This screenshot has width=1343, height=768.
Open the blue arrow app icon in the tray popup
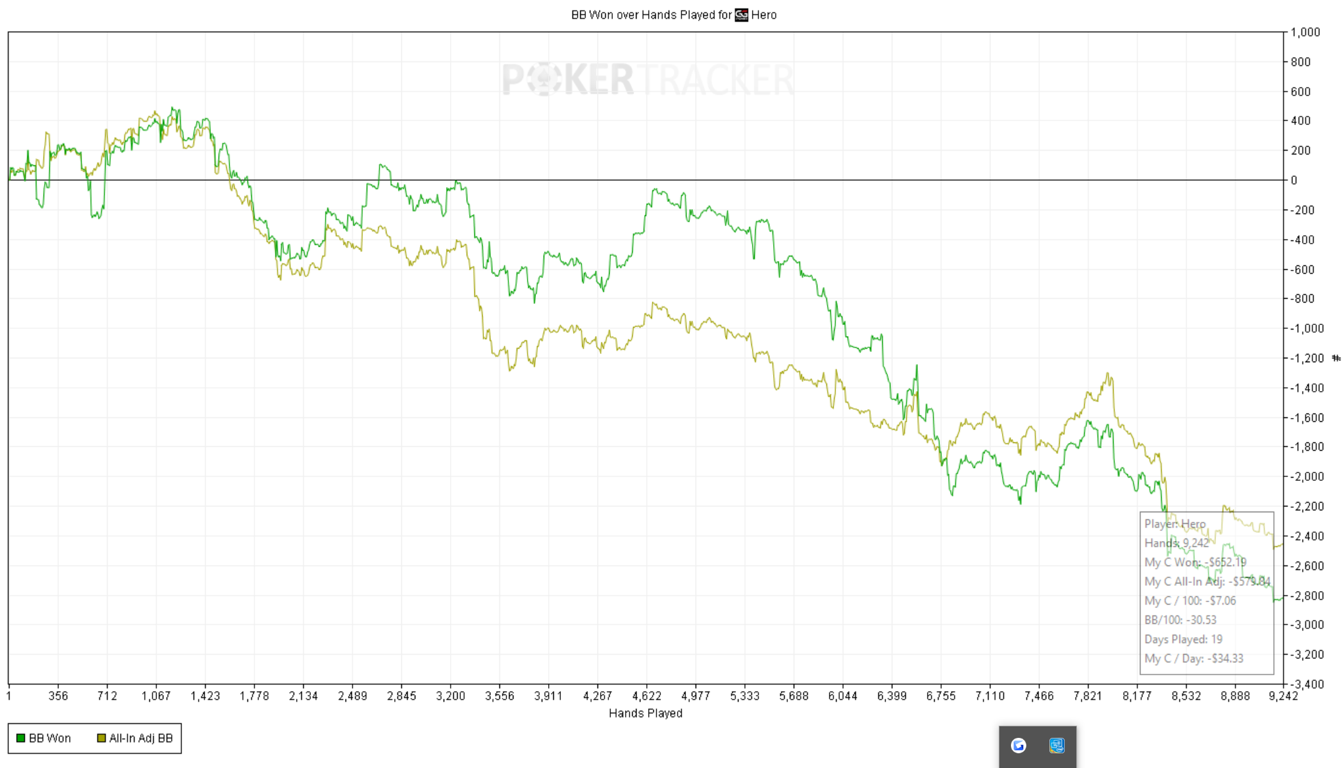pyautogui.click(x=1019, y=746)
